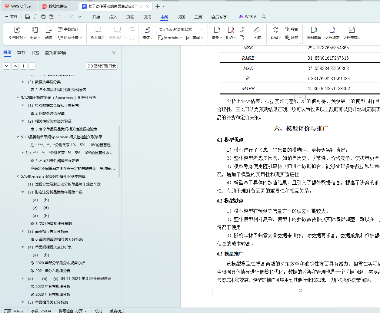This screenshot has height=313, width=380.
Task: Click the 修订 track changes icon
Action: coord(148,30)
